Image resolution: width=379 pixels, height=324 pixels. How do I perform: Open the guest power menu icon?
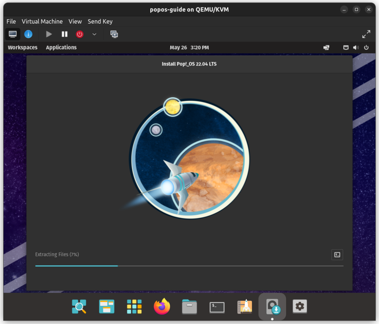366,48
